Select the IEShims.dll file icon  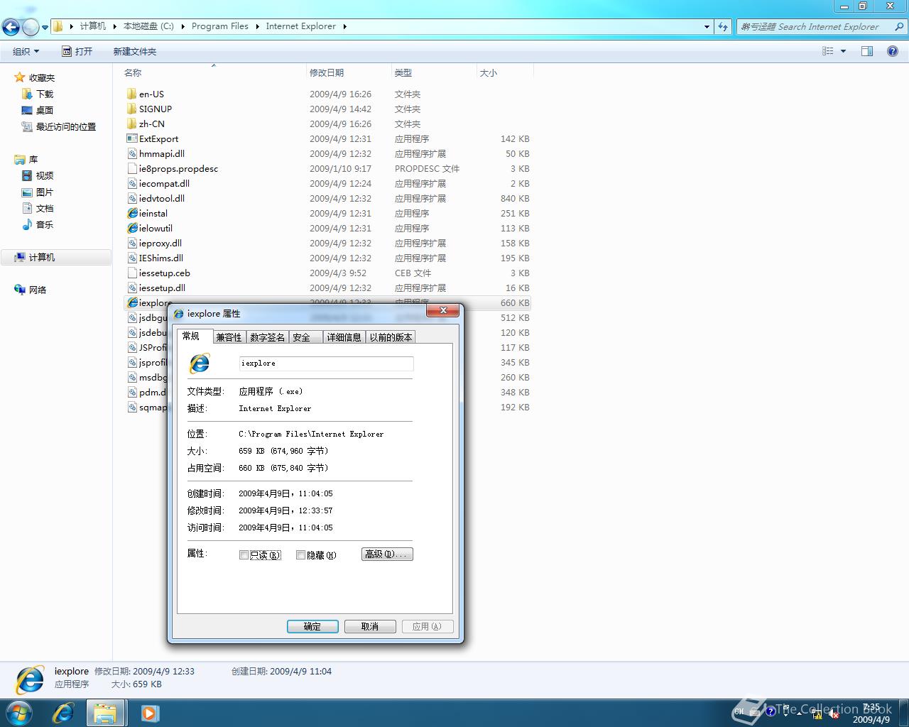pyautogui.click(x=131, y=258)
